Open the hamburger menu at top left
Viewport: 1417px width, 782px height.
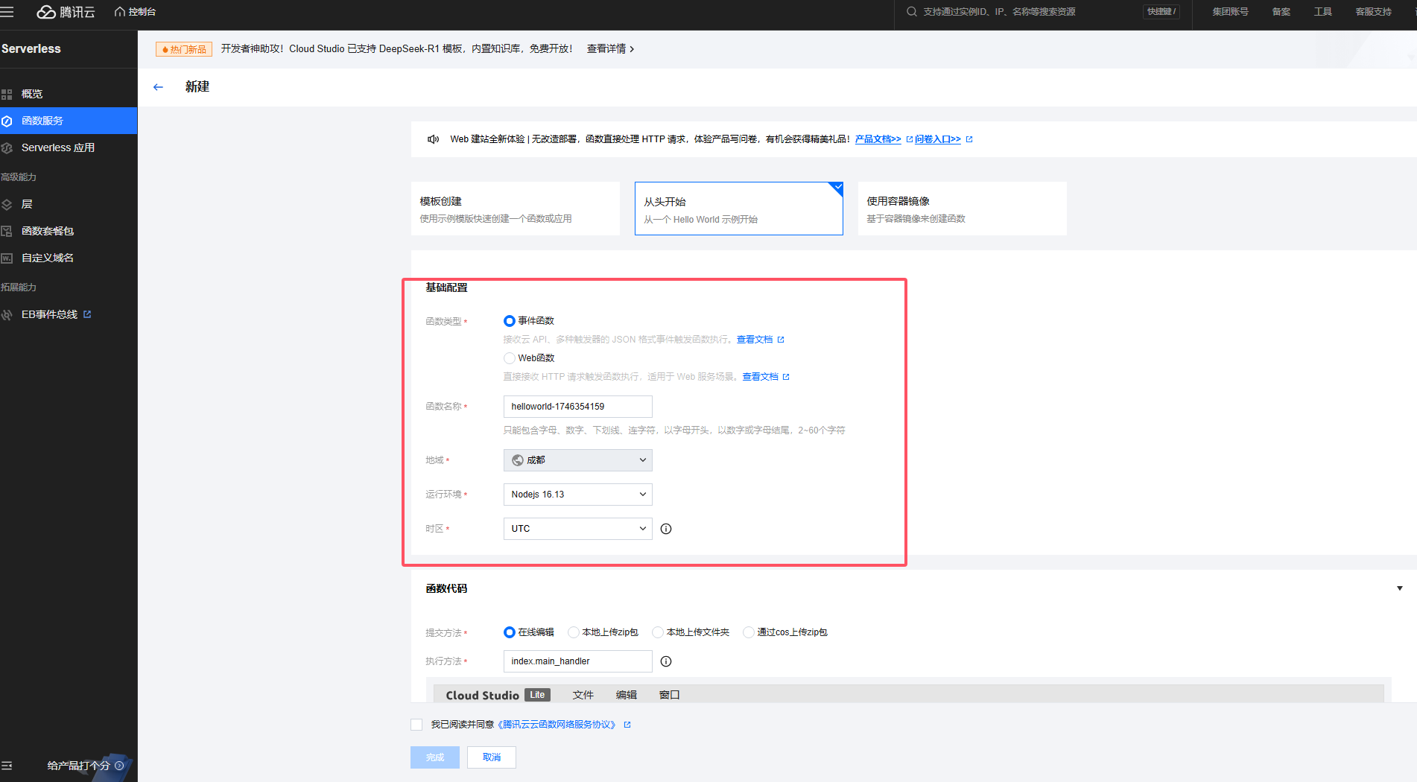point(7,12)
